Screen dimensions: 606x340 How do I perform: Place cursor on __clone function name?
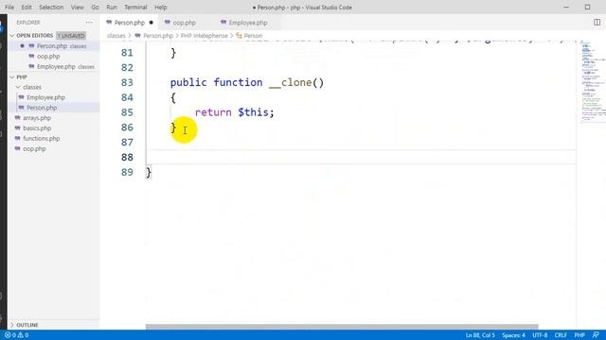coord(291,82)
